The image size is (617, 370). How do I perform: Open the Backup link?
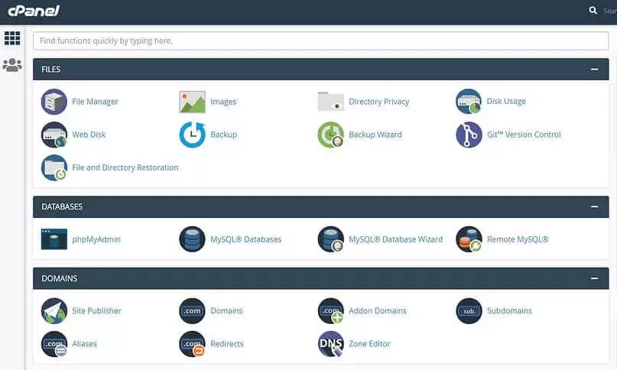tap(223, 135)
